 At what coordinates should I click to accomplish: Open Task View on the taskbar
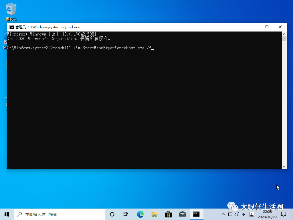click(126, 214)
